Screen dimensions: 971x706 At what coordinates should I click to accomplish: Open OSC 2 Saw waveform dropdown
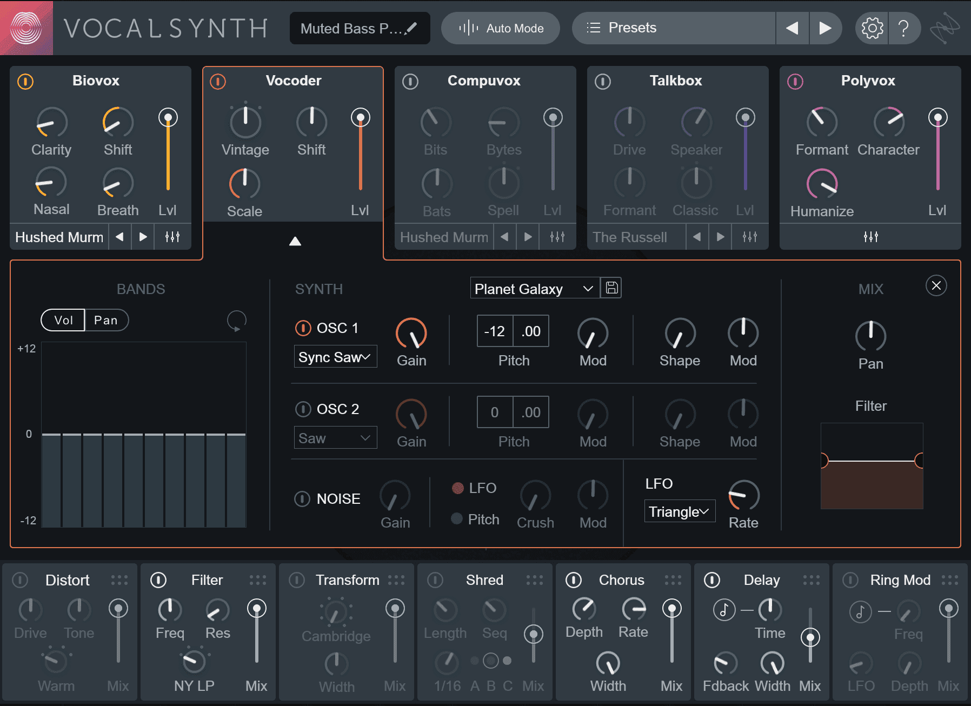coord(335,438)
